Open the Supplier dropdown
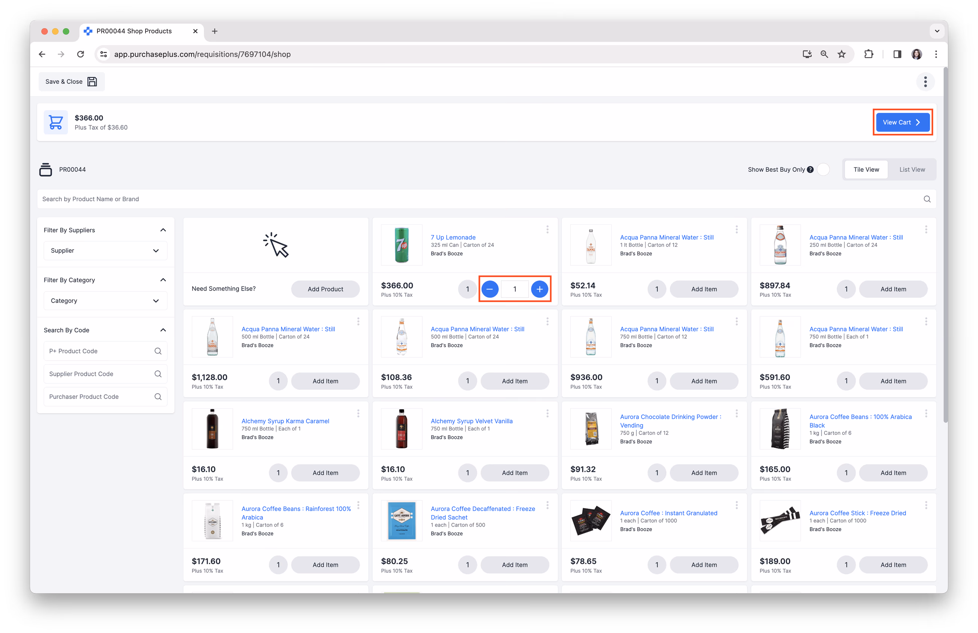The height and width of the screenshot is (633, 978). 105,251
